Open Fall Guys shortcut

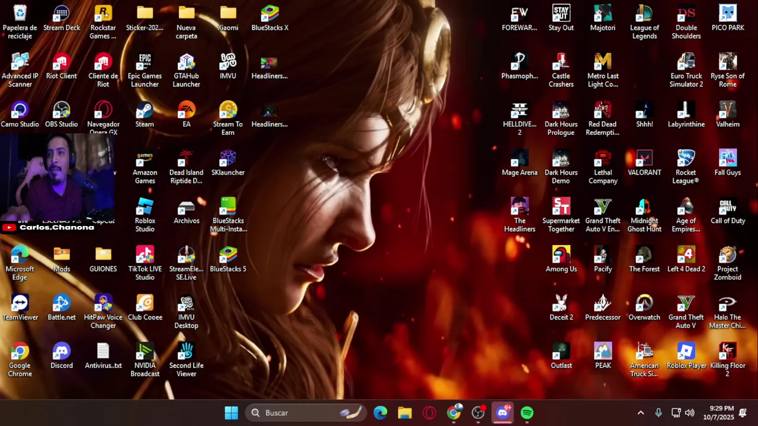pyautogui.click(x=728, y=163)
